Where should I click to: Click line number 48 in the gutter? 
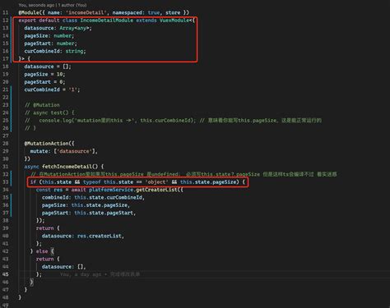click(x=6, y=297)
